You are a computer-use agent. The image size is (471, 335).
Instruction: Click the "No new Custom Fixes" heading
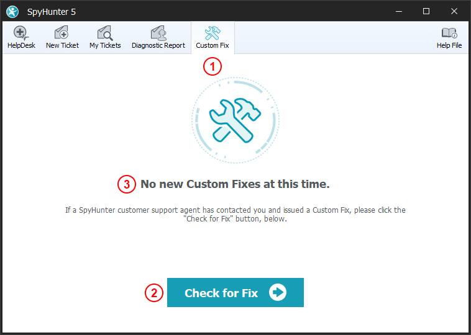235,184
